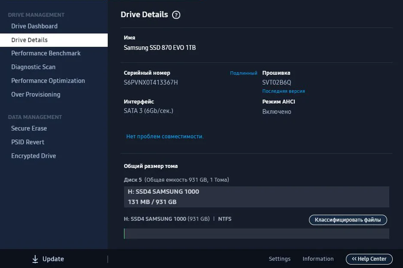Screen dimensions: 403x268
Task: Open Encrypted Drive section
Action: click(x=33, y=156)
